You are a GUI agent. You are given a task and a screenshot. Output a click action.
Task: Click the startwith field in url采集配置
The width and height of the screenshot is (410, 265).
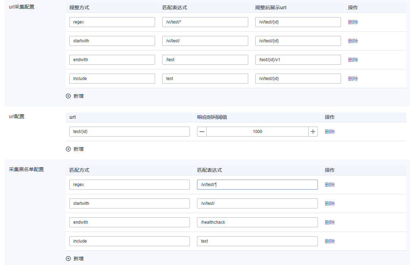[x=112, y=41]
